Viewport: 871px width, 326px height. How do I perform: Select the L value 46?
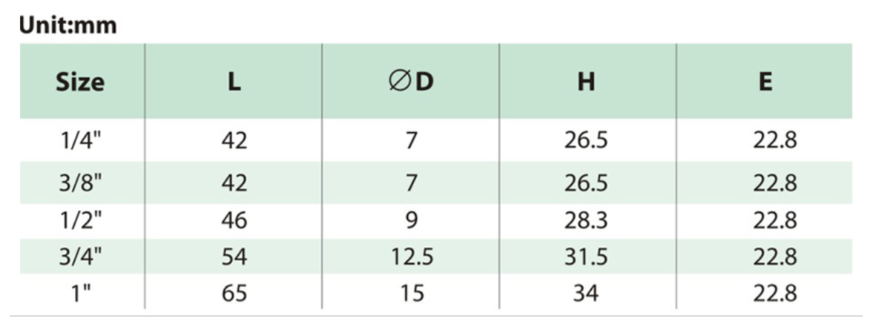point(233,221)
